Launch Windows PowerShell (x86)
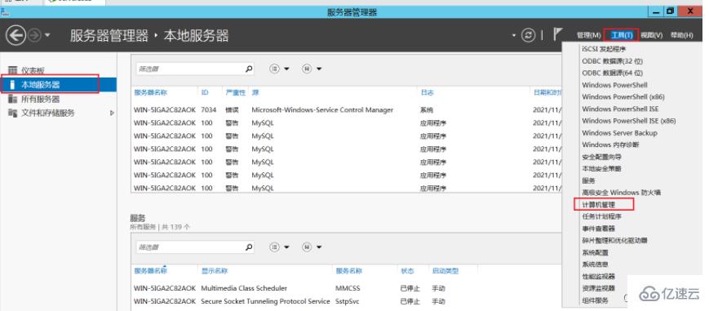The image size is (709, 311). [x=623, y=97]
